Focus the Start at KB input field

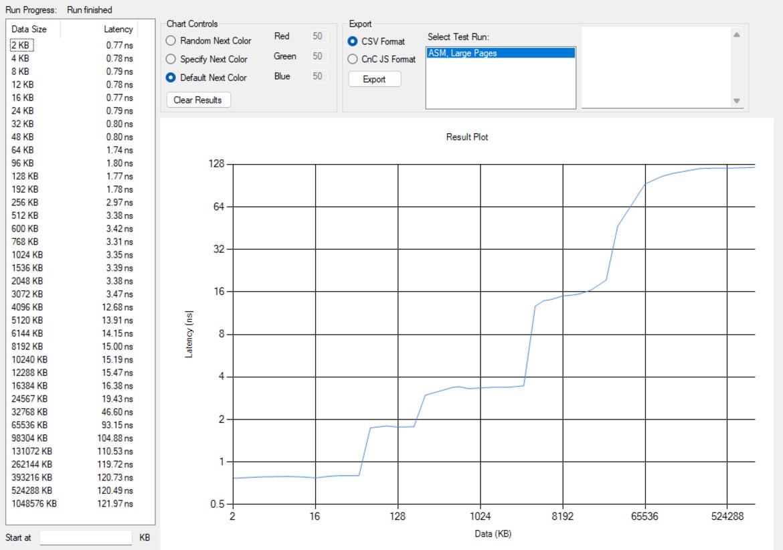86,537
